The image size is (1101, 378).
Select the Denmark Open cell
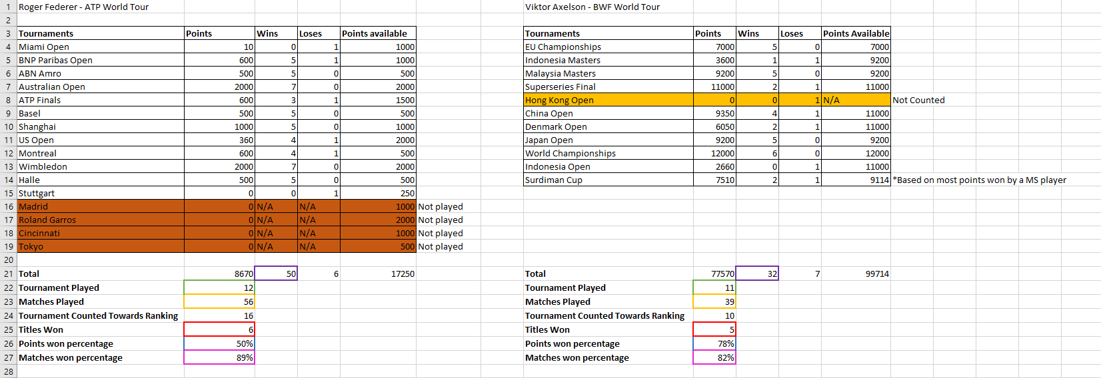point(608,126)
